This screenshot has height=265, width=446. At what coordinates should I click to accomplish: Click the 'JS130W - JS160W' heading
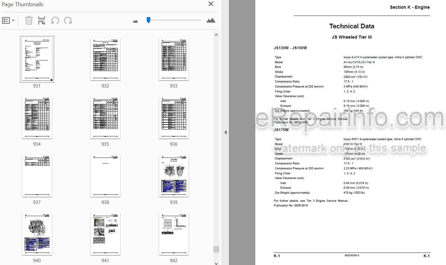pyautogui.click(x=290, y=48)
